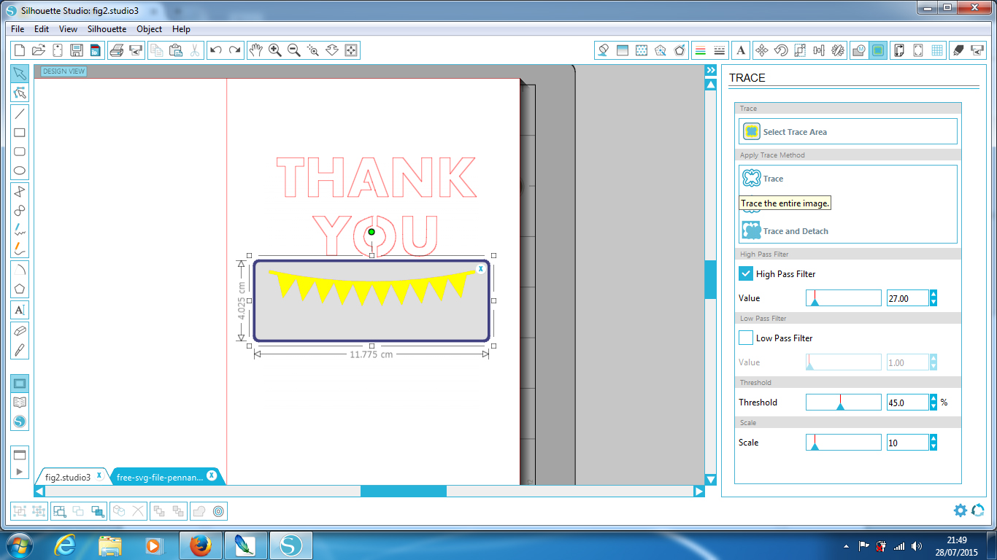Open the Object menu
997x560 pixels.
coord(149,29)
